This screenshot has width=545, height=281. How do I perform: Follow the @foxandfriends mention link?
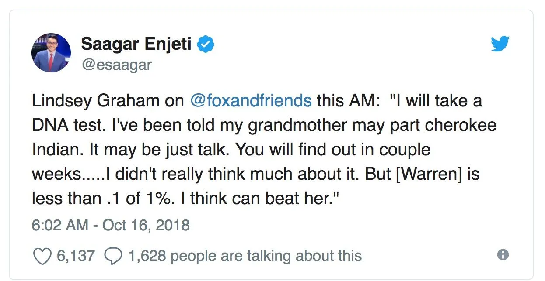point(251,101)
